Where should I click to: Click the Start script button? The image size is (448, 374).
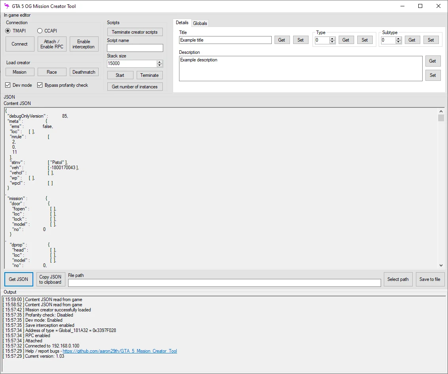tap(120, 75)
